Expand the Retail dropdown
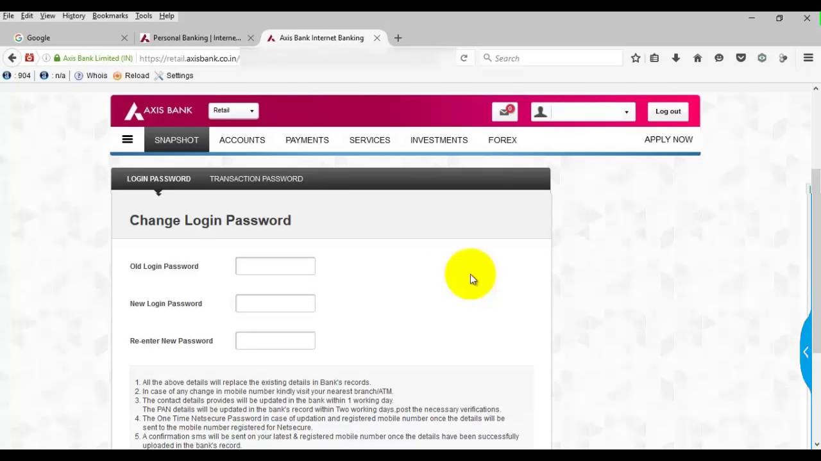This screenshot has height=461, width=821. tap(233, 110)
